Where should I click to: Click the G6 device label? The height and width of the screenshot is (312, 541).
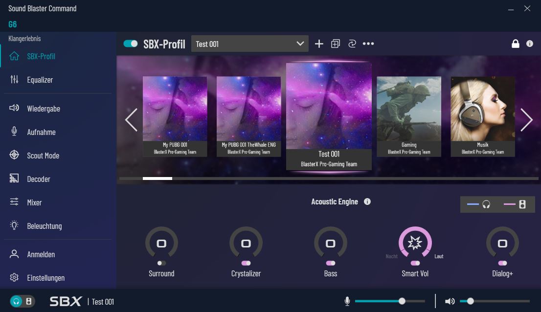pyautogui.click(x=12, y=24)
